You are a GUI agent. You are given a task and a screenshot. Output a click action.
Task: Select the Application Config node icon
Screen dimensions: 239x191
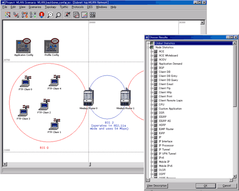(x=23, y=46)
